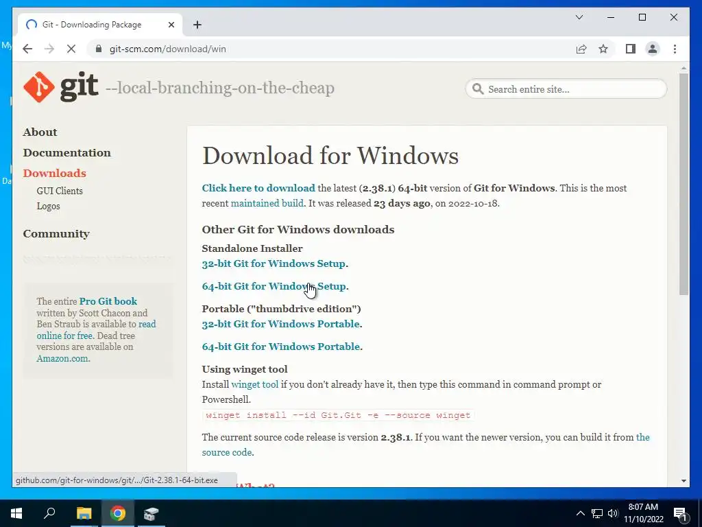Click the git logo
Viewport: 702px width, 527px height.
click(61, 87)
